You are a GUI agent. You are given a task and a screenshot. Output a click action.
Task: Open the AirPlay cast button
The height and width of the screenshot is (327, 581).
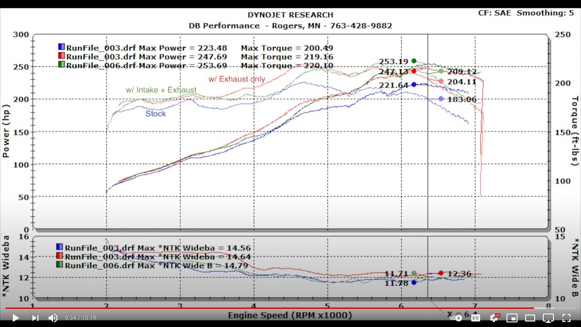(548, 318)
